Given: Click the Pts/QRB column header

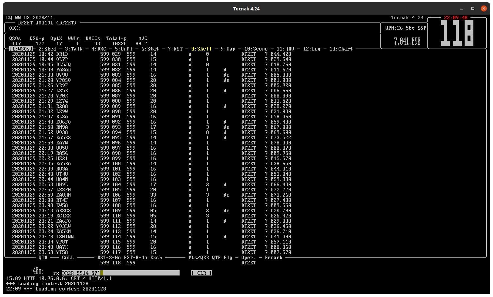Looking at the screenshot, I should pyautogui.click(x=199, y=258).
